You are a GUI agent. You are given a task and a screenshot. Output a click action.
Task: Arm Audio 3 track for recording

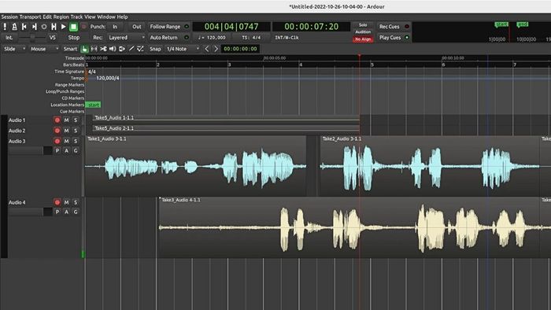point(57,141)
